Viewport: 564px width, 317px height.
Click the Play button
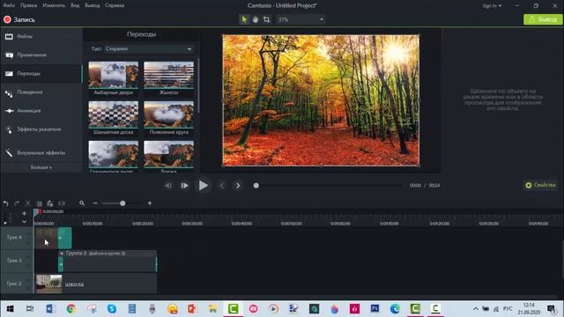(204, 186)
